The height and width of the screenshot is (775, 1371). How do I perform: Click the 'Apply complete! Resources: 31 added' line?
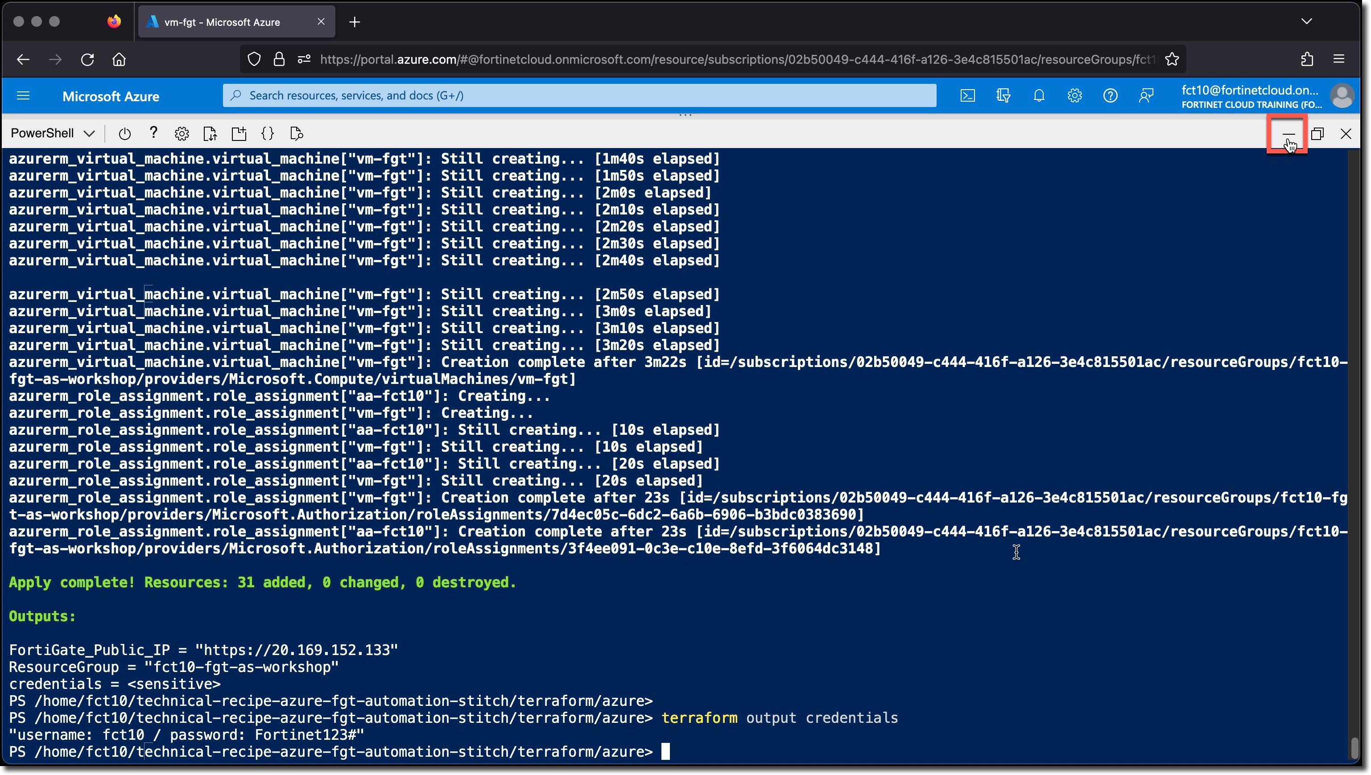pyautogui.click(x=262, y=582)
